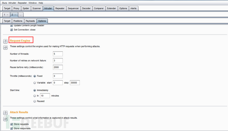Image resolution: width=228 pixels, height=131 pixels.
Task: Select Paused start time option
Action: [35, 101]
